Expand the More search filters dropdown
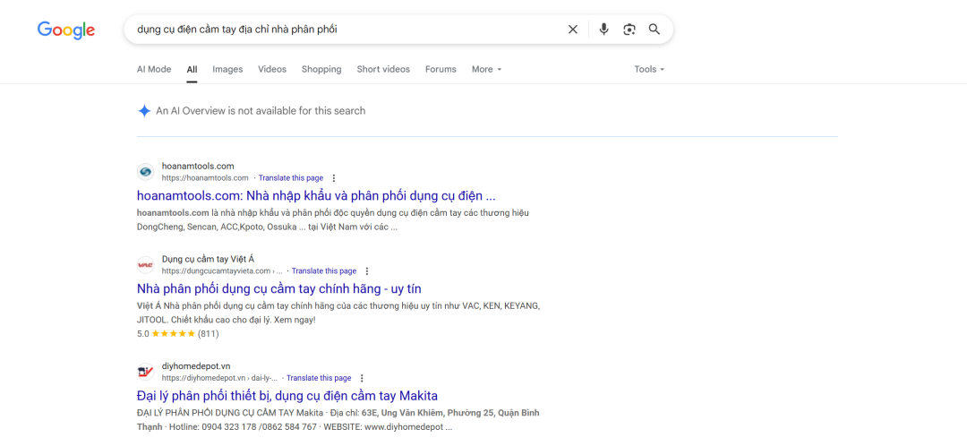Image resolution: width=967 pixels, height=446 pixels. [486, 69]
